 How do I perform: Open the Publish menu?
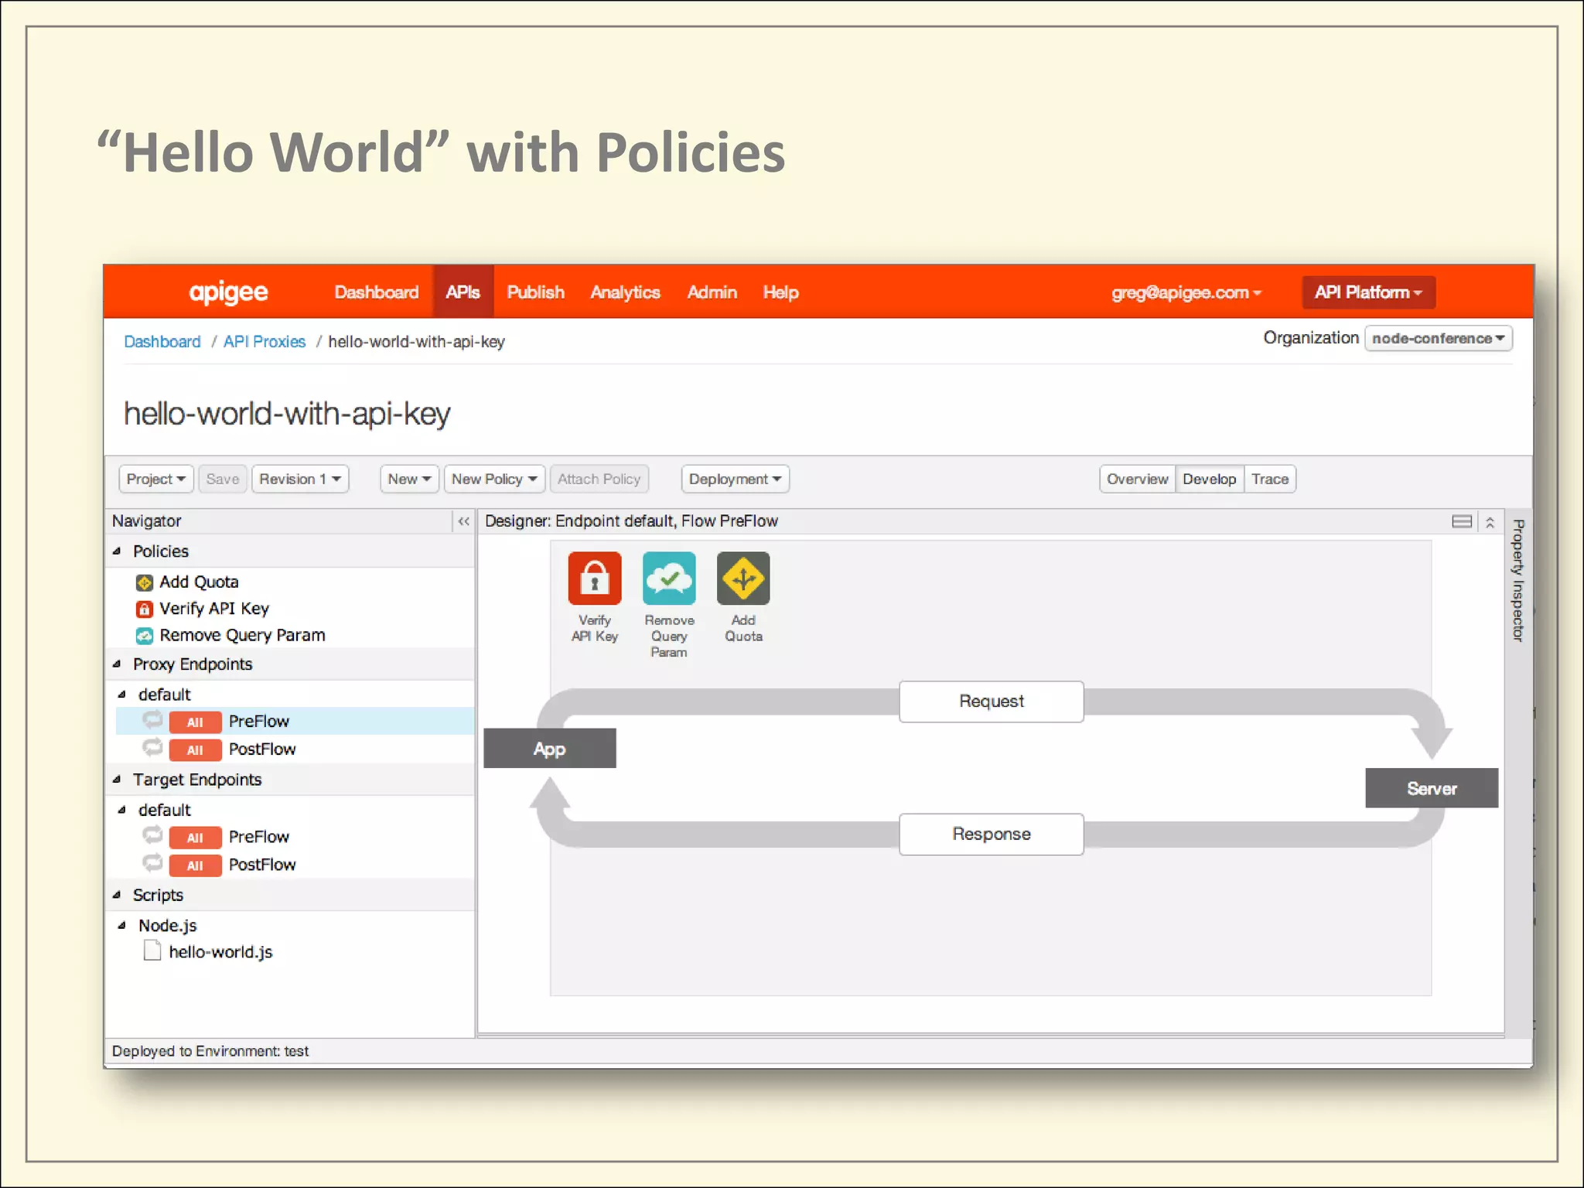[535, 292]
